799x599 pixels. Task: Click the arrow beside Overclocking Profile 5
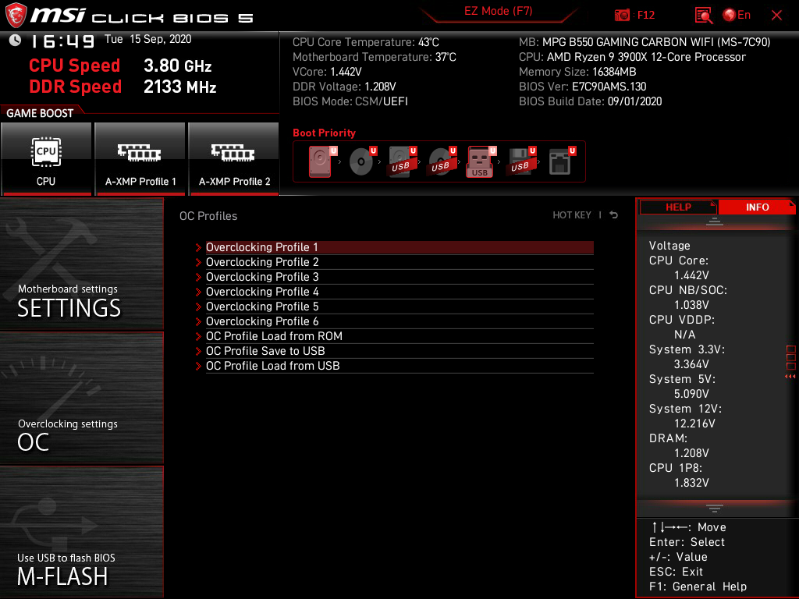click(x=198, y=307)
